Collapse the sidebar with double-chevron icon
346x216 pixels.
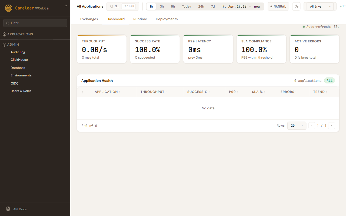click(66, 5)
